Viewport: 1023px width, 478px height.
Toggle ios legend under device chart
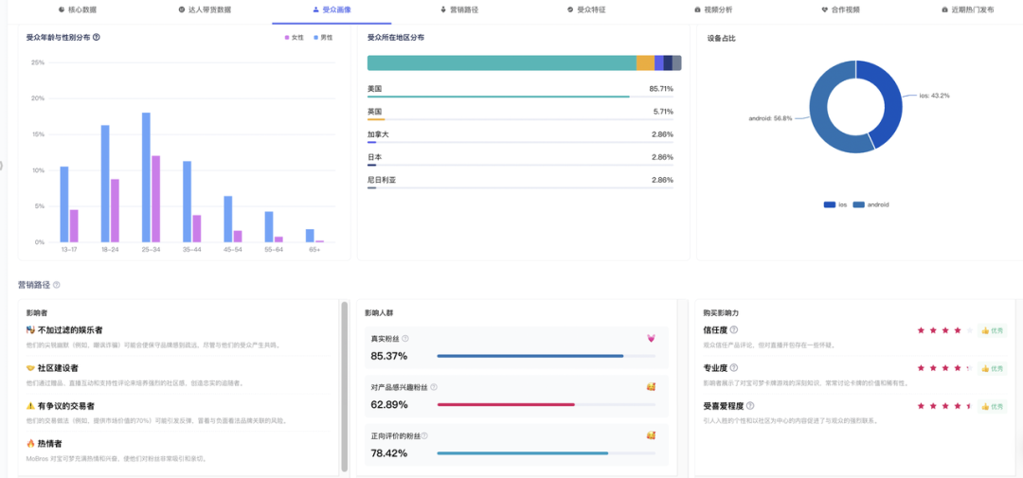point(835,204)
